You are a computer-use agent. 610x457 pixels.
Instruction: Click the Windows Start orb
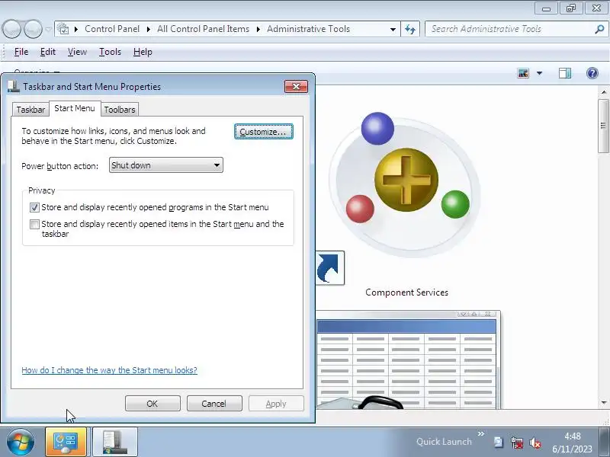pos(21,442)
